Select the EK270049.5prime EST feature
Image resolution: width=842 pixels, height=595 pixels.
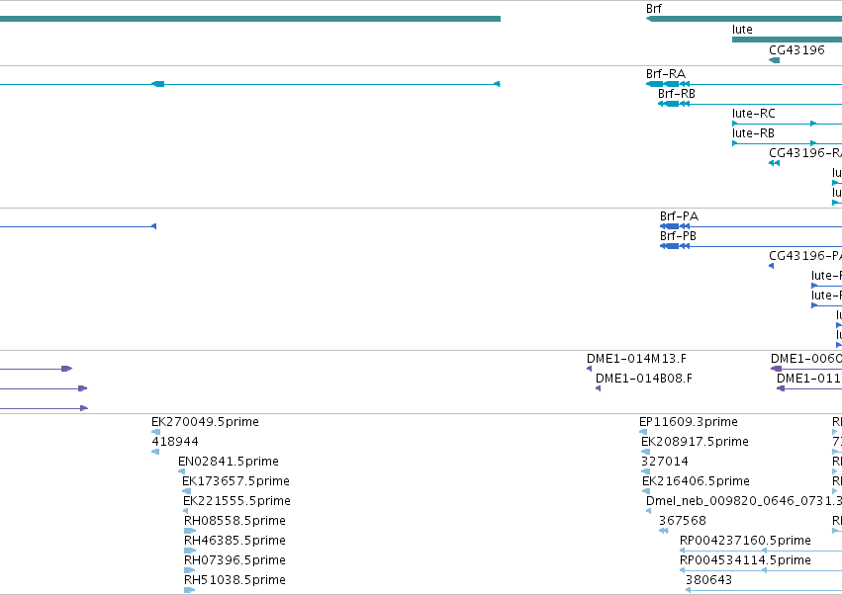point(155,432)
